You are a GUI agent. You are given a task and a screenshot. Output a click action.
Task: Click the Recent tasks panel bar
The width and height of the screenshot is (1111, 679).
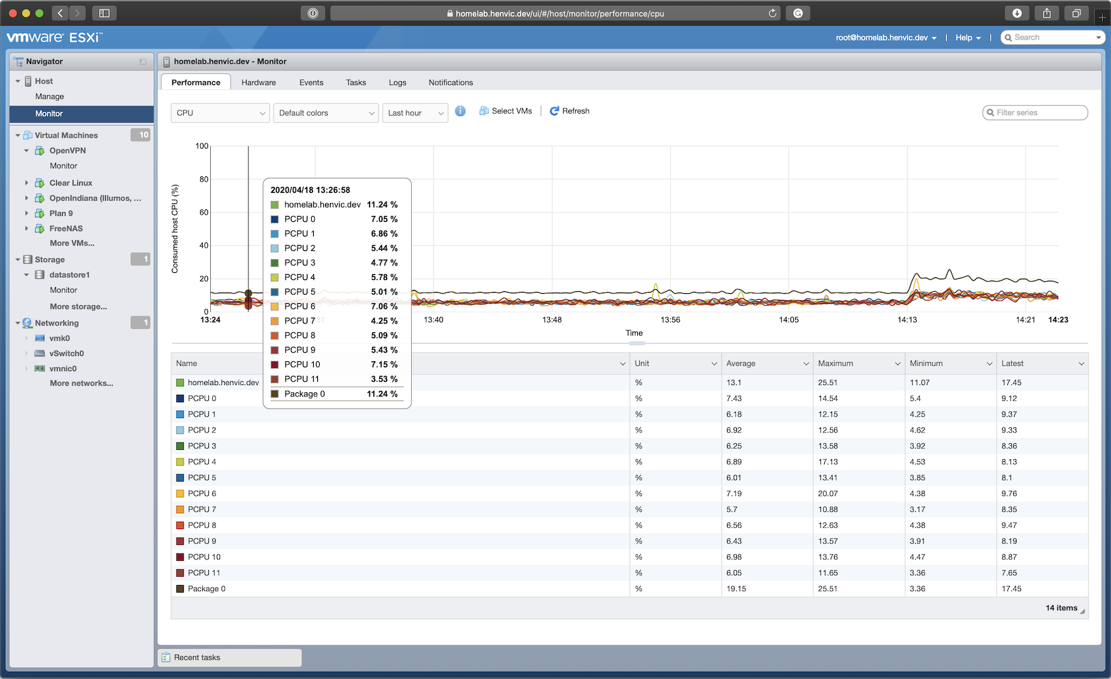click(x=229, y=658)
